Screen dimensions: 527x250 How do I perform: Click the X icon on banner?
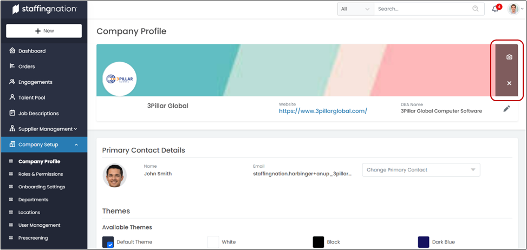pos(509,83)
